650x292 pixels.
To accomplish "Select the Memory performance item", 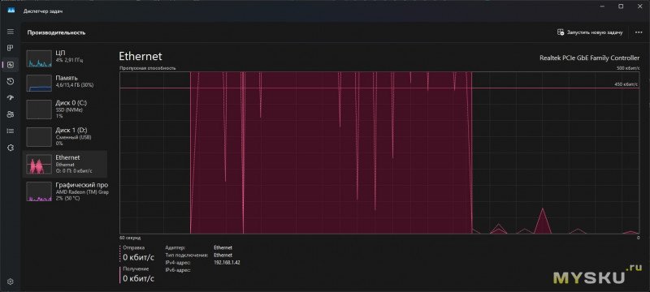I will 67,83.
